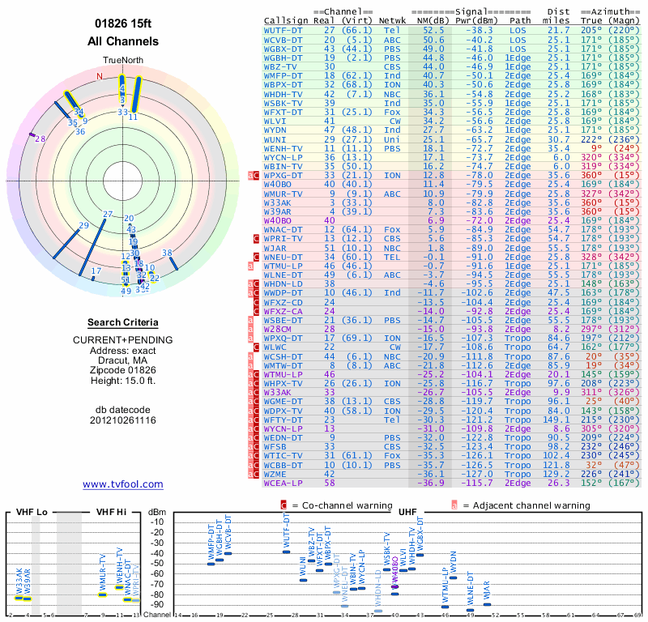Click the C warning badge beside WLWC

(256, 347)
